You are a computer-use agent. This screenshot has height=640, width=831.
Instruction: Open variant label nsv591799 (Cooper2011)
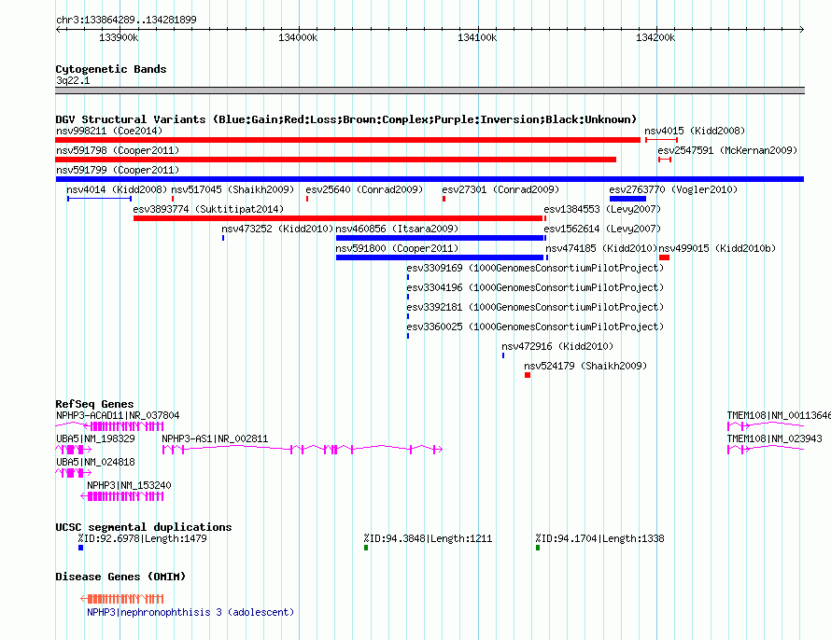click(118, 170)
